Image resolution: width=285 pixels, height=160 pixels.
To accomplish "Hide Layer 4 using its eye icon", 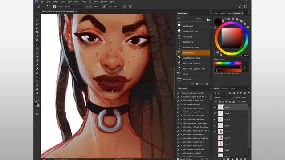I will pyautogui.click(x=215, y=120).
